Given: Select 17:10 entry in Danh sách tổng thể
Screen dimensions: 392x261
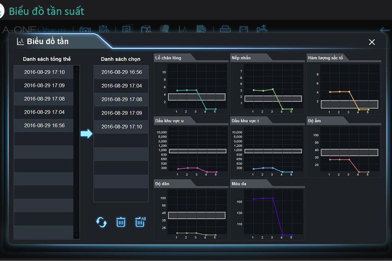Looking at the screenshot, I should pyautogui.click(x=44, y=72).
